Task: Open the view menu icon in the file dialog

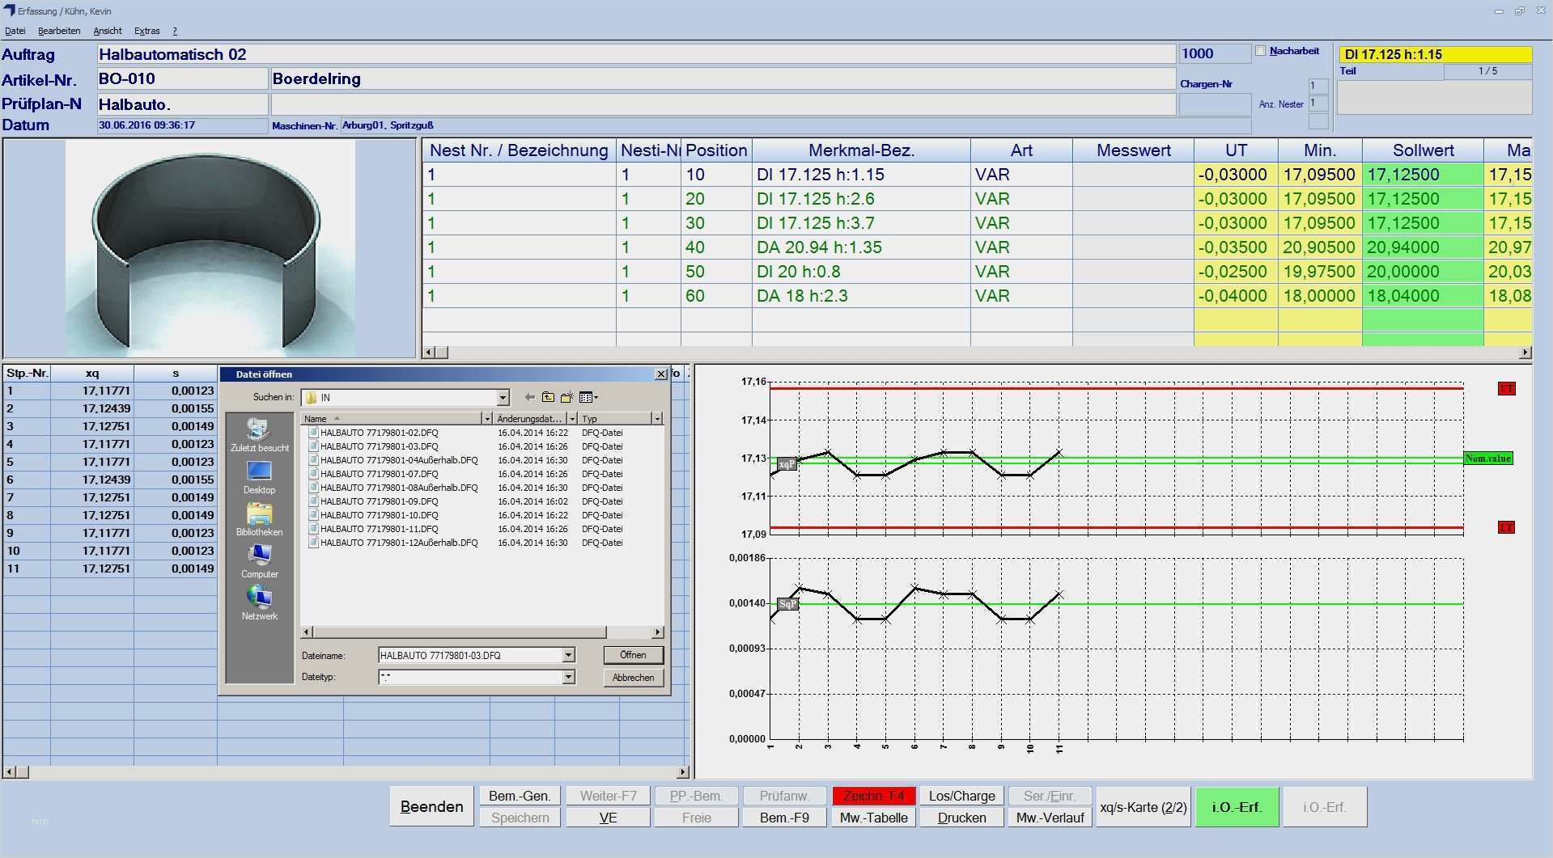Action: click(x=588, y=397)
